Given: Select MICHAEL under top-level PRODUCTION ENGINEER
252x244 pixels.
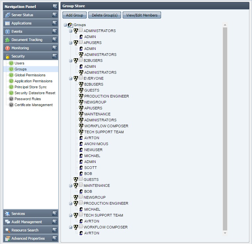Looking at the screenshot, I should coord(92,209).
